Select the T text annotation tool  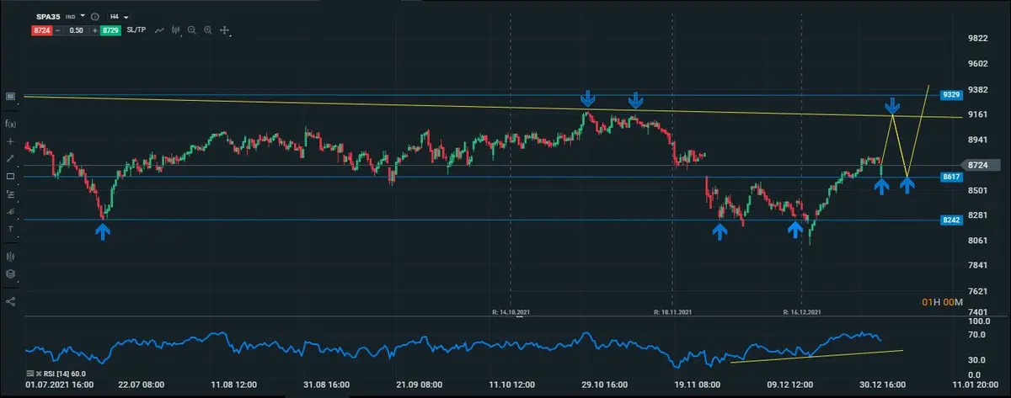click(11, 229)
